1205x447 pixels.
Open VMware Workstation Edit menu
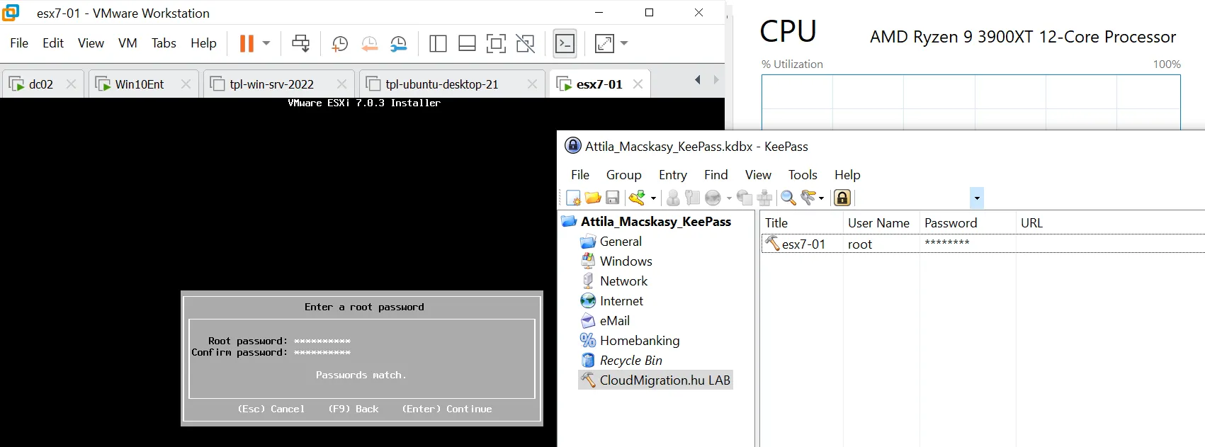[x=53, y=43]
